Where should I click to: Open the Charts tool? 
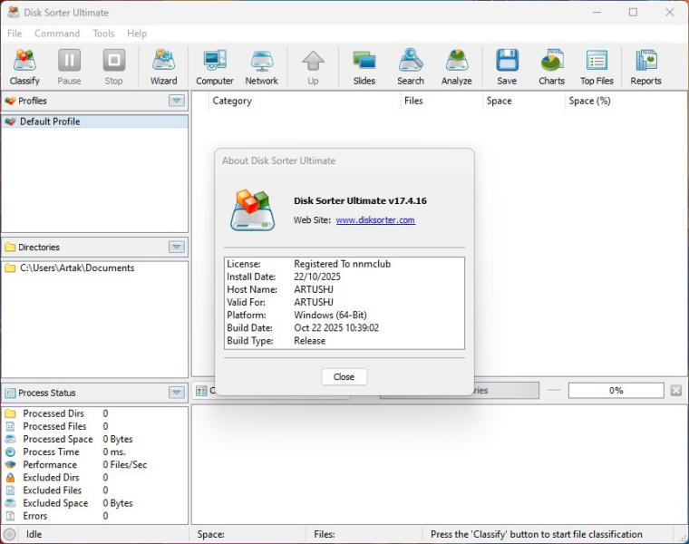(551, 67)
